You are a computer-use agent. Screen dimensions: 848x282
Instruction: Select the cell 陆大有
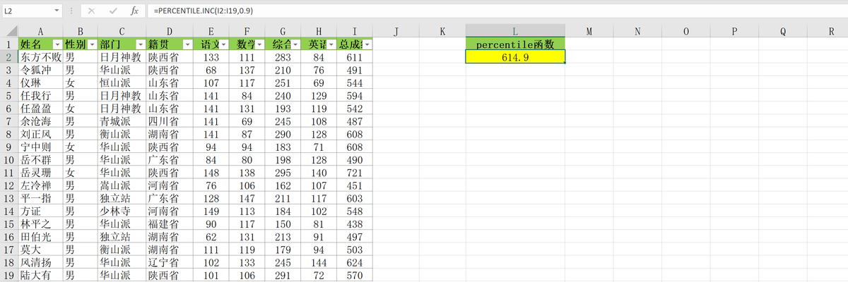pyautogui.click(x=40, y=275)
